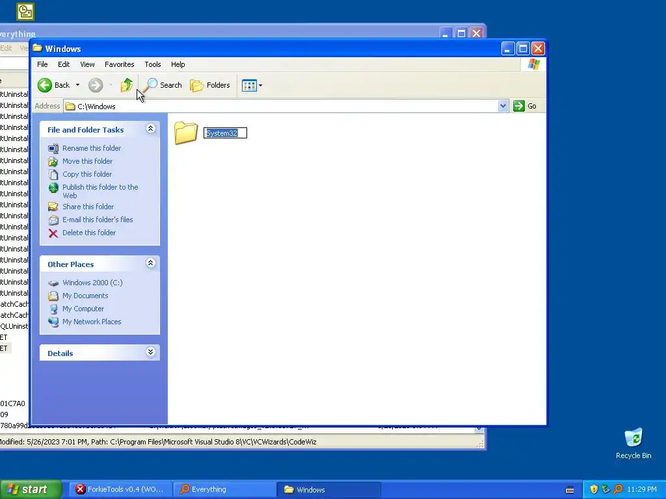Collapse the File and Folder Tasks panel
This screenshot has width=666, height=499.
tap(150, 129)
